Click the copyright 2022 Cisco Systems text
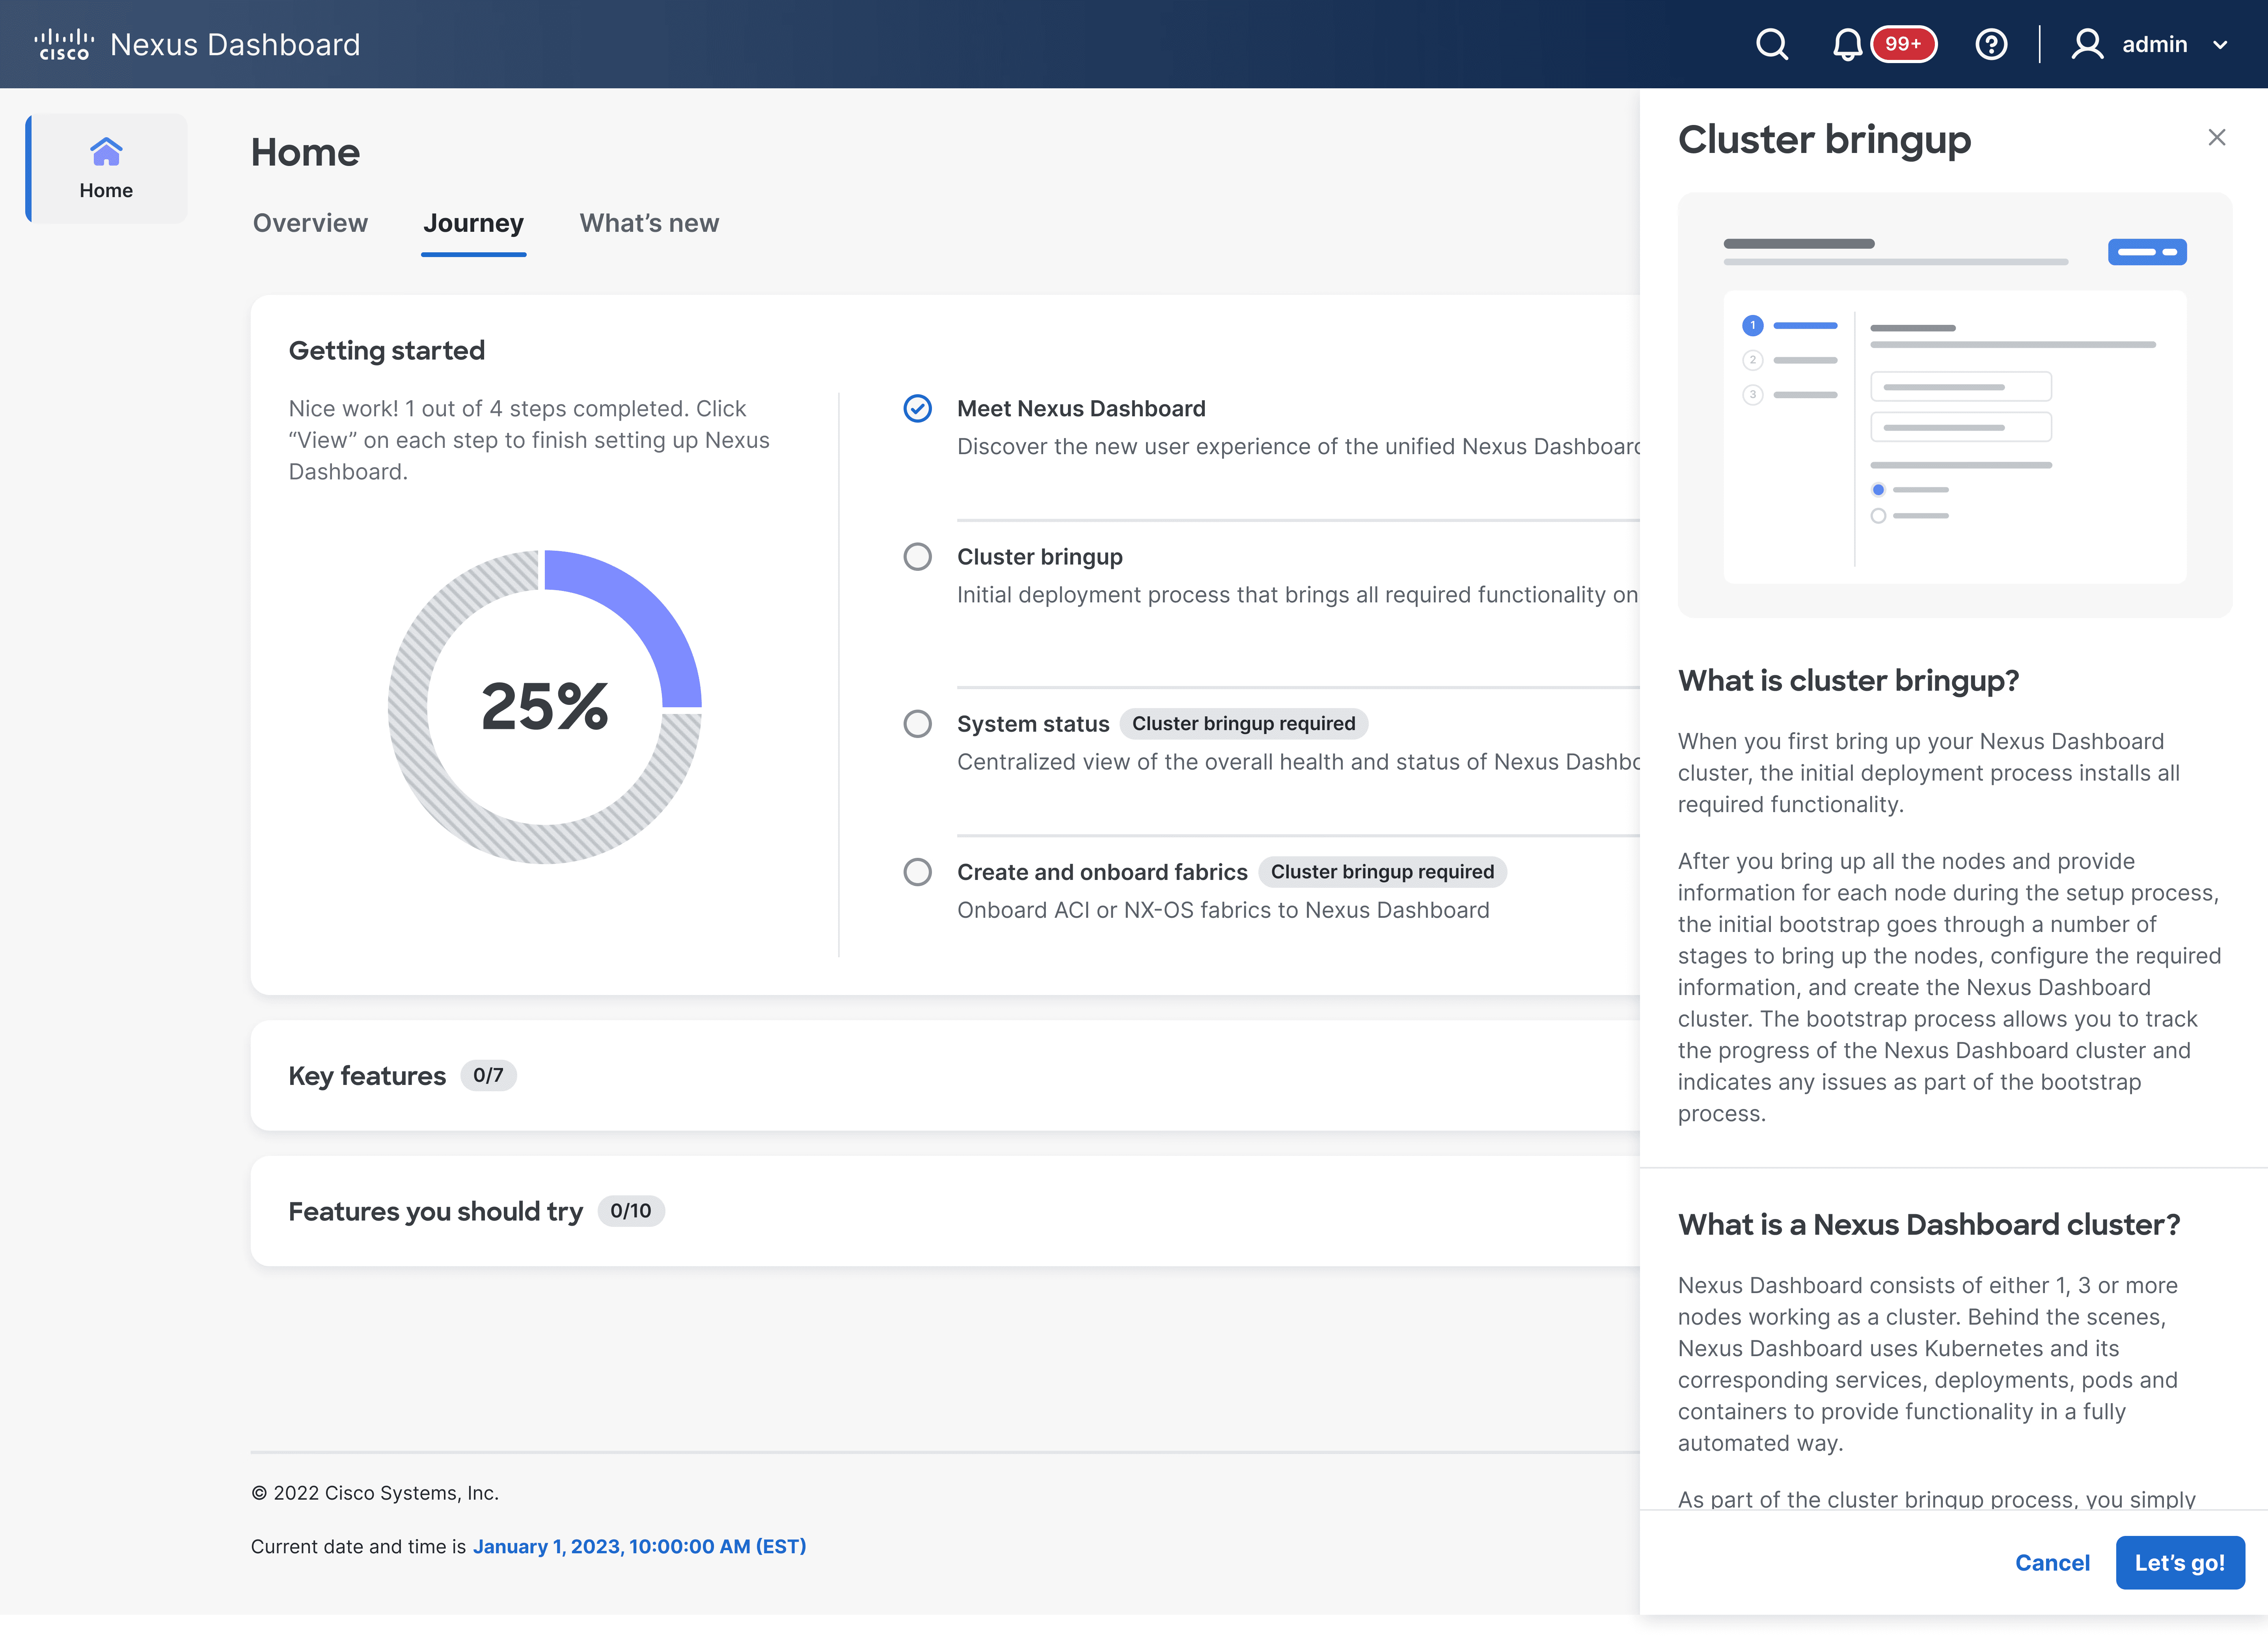The image size is (2268, 1640). point(375,1492)
